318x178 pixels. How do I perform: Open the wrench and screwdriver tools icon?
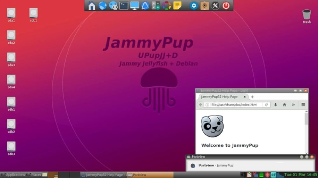click(215, 6)
